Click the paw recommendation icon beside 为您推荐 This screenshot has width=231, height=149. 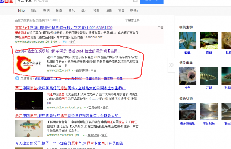pyautogui.click(x=17, y=78)
